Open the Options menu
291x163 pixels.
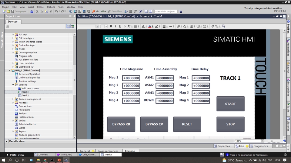pyautogui.click(x=51, y=7)
